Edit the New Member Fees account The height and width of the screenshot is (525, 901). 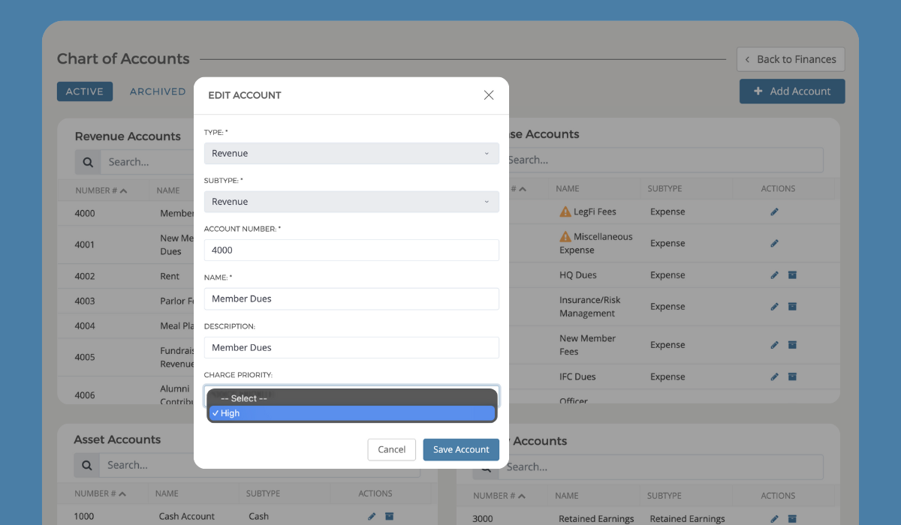[x=774, y=344]
